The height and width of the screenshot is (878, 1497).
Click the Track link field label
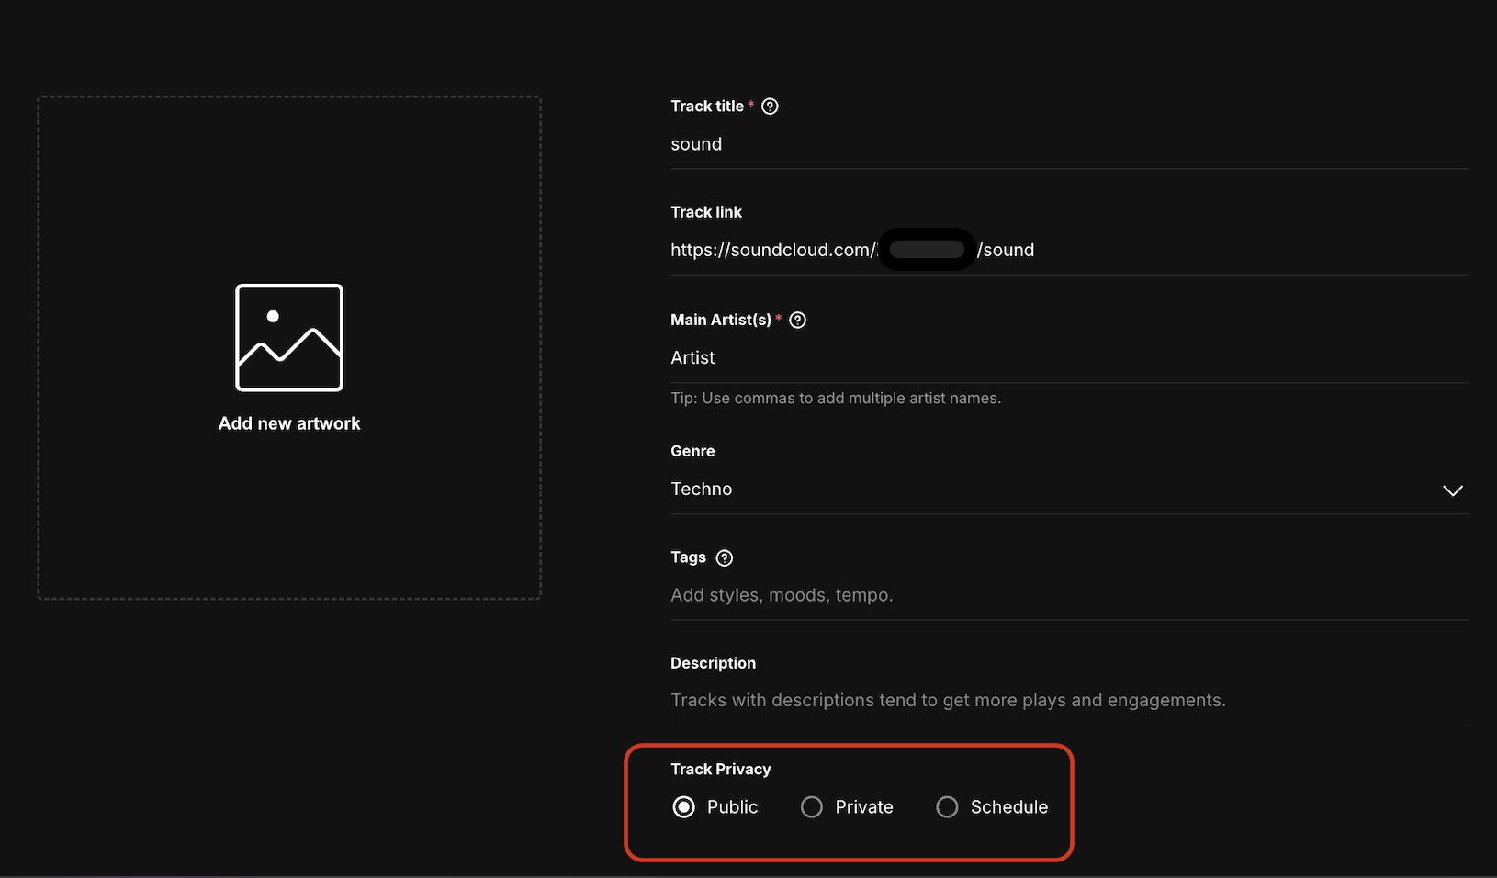706,212
